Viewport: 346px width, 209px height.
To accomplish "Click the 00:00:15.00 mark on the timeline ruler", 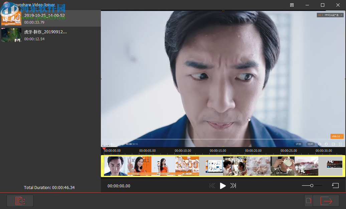I will 218,150.
